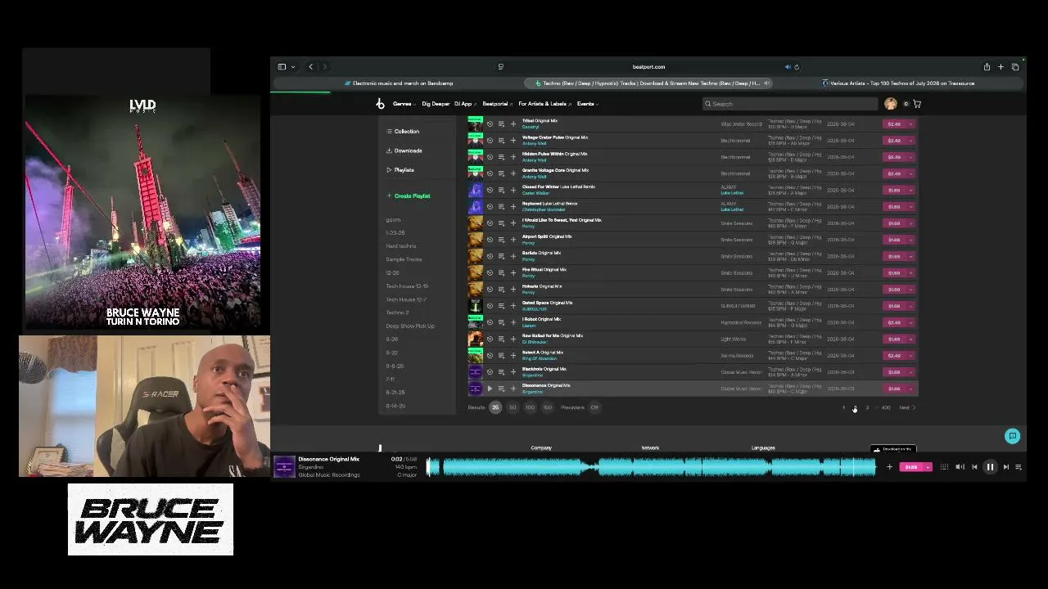This screenshot has height=589, width=1048.
Task: Add Closed For Winter to playlist
Action: (513, 190)
